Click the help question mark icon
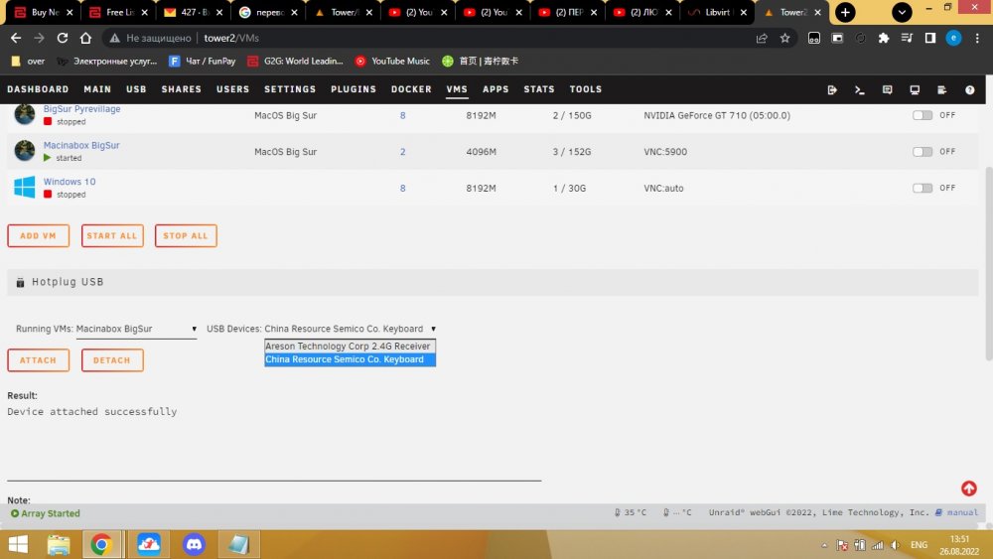The height and width of the screenshot is (559, 993). point(969,90)
